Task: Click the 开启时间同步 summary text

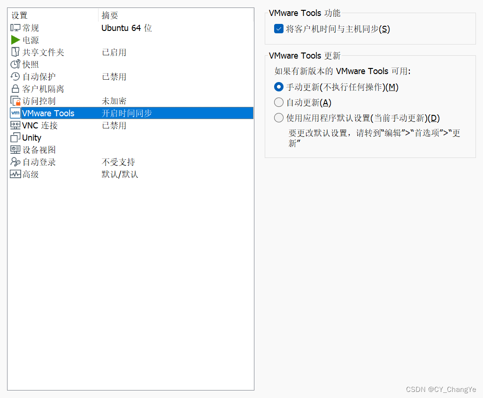Action: [127, 113]
